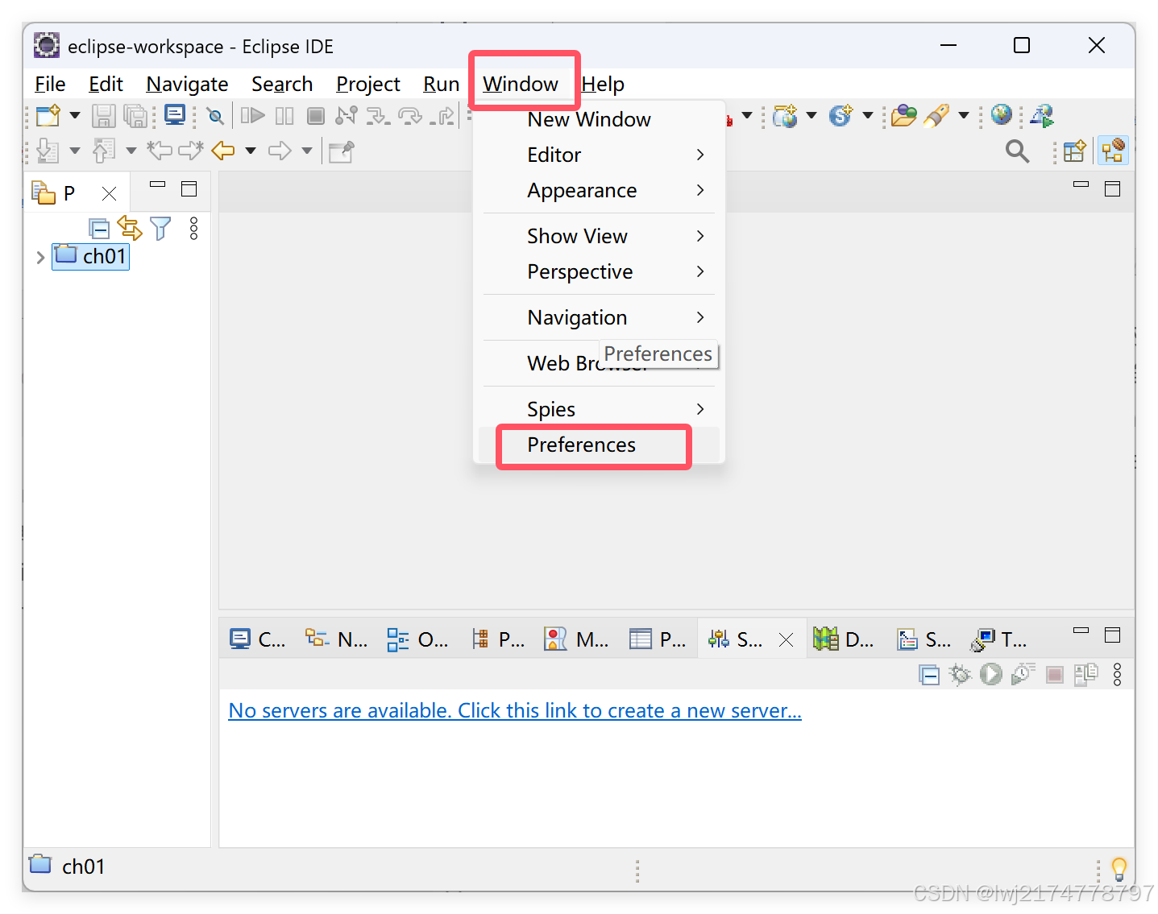Open dropdown next to Servlet icon
The image size is (1158, 914).
868,116
